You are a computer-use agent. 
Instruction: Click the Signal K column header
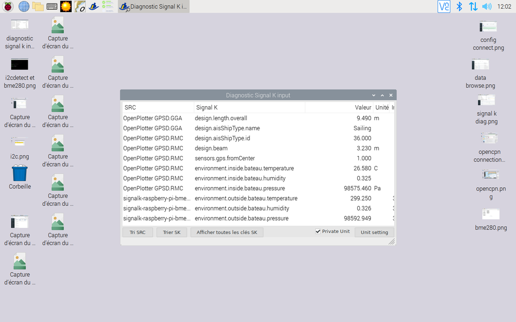(x=249, y=108)
